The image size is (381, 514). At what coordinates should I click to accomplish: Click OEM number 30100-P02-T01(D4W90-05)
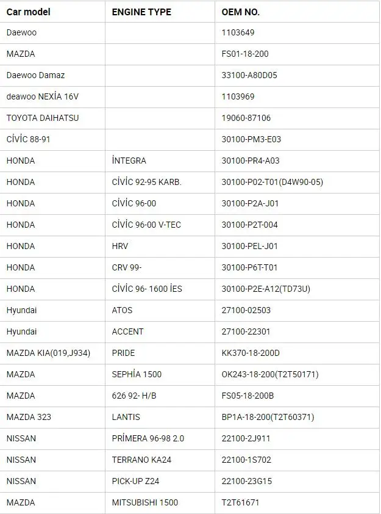[272, 182]
